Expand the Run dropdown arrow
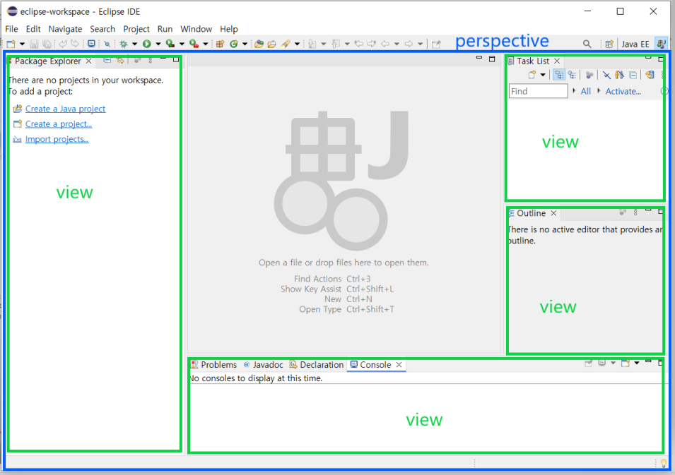The width and height of the screenshot is (675, 475). pos(158,44)
